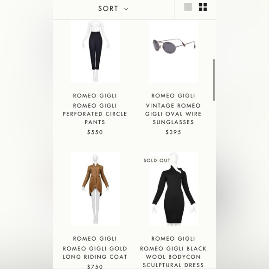
Task: Click the SOLD OUT badge on dress
Action: (157, 160)
